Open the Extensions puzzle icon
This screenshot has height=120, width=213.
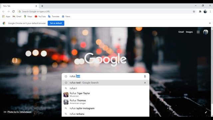pos(200,12)
